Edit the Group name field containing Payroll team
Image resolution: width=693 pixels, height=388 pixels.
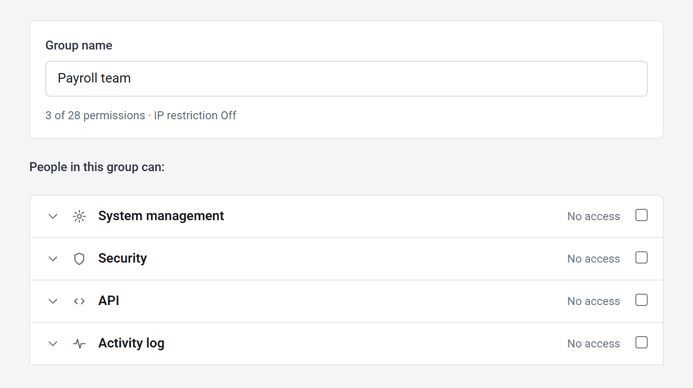click(346, 79)
